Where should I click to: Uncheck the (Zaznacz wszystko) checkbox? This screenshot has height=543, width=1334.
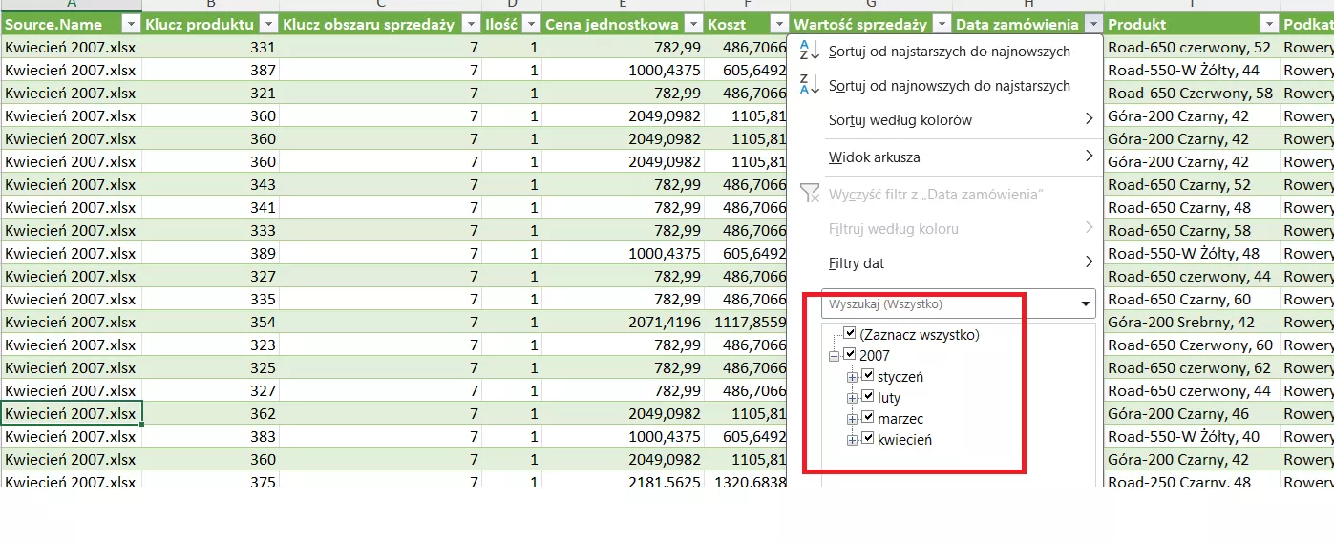click(x=850, y=334)
